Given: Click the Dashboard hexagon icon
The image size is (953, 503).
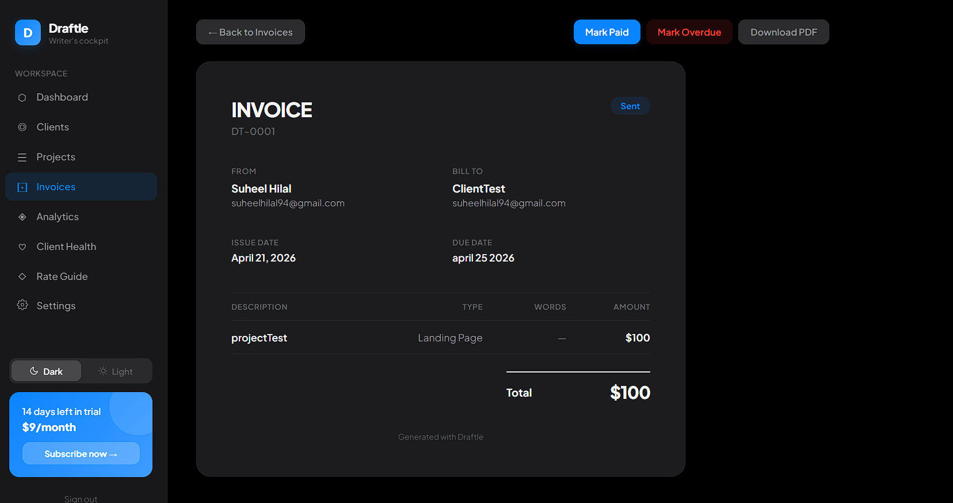Looking at the screenshot, I should point(22,98).
